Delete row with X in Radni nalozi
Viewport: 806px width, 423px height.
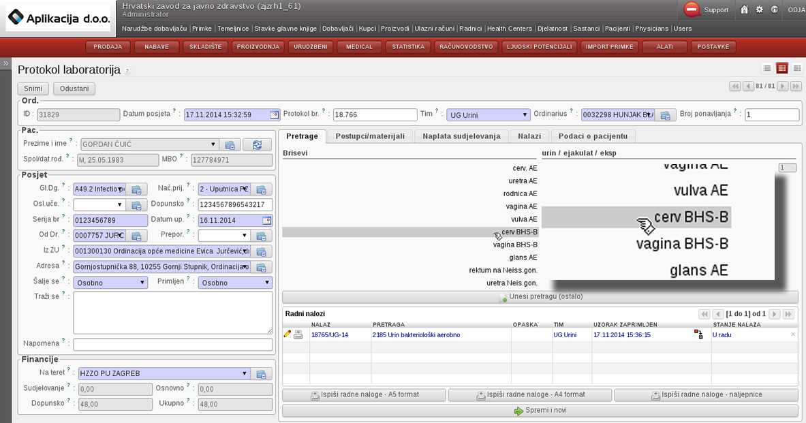pos(792,334)
